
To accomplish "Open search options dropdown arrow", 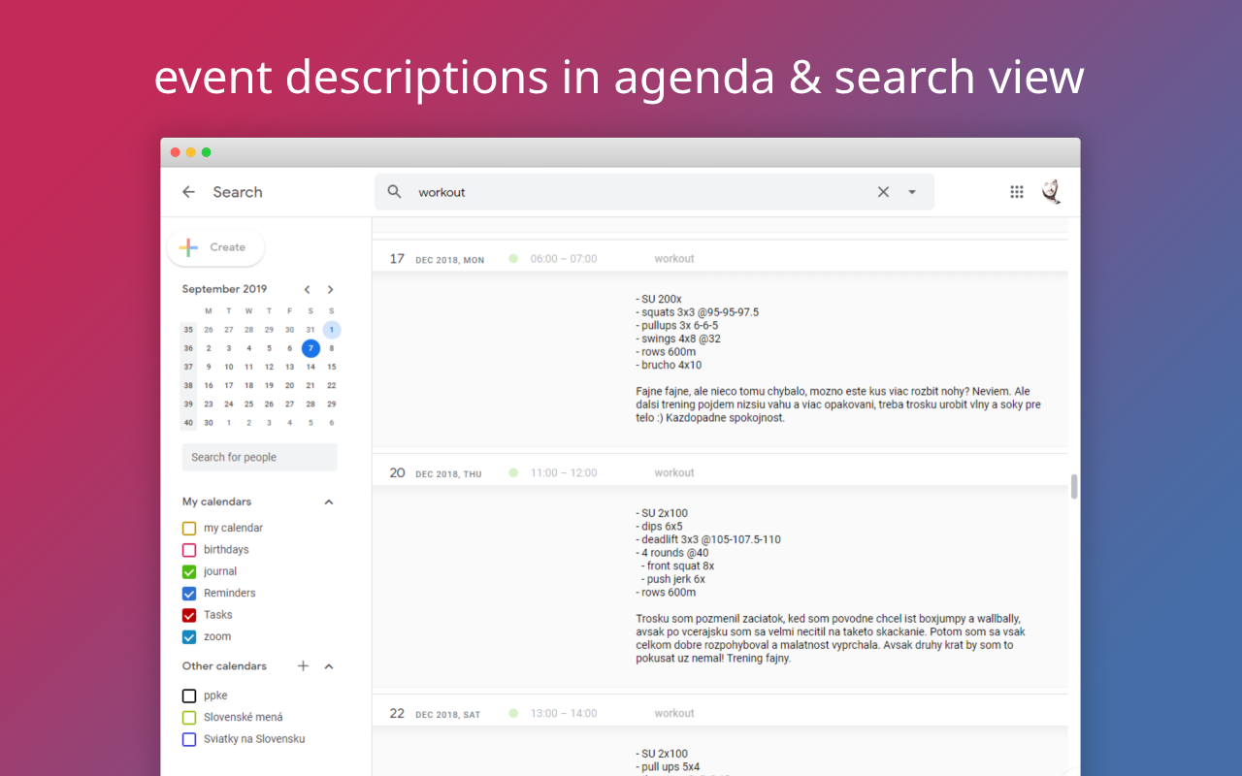I will tap(912, 192).
